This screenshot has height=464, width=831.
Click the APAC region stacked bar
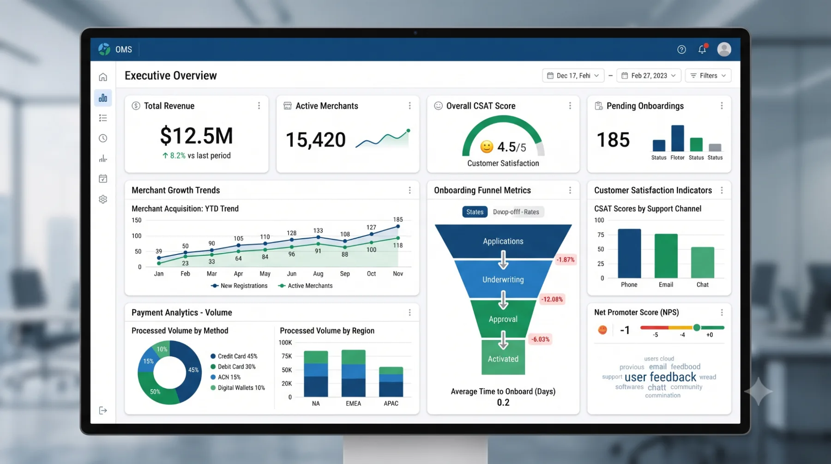point(391,382)
